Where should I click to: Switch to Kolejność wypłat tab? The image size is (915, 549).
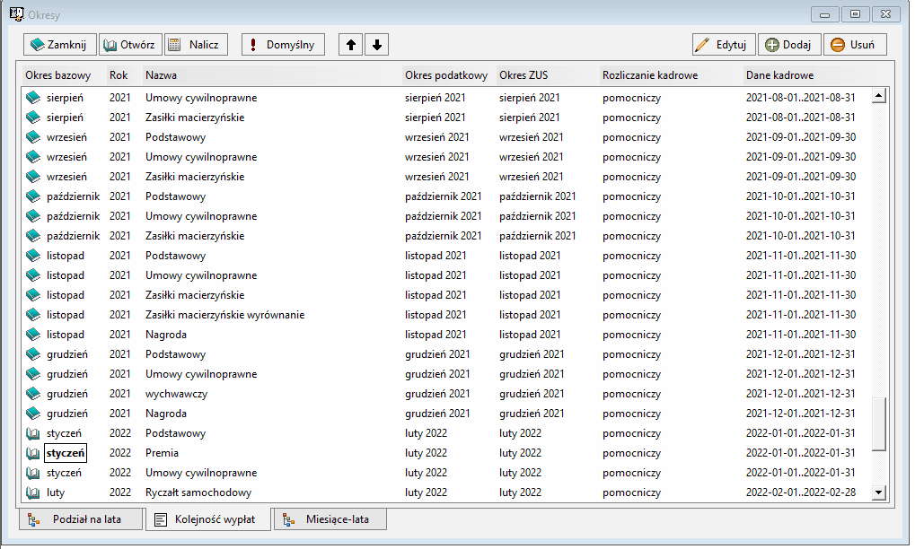point(207,519)
